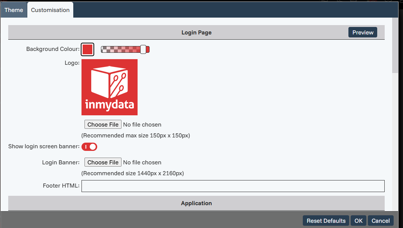Confirm with the OK button
Image resolution: width=403 pixels, height=228 pixels.
coord(358,221)
